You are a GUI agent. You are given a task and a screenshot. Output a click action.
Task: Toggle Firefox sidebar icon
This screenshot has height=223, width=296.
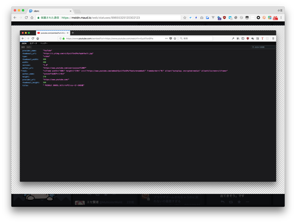point(243,38)
